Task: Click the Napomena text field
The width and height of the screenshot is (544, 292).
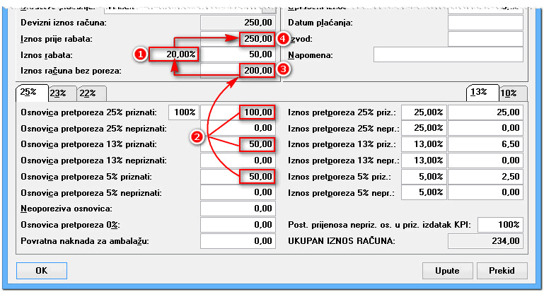Action: click(447, 54)
